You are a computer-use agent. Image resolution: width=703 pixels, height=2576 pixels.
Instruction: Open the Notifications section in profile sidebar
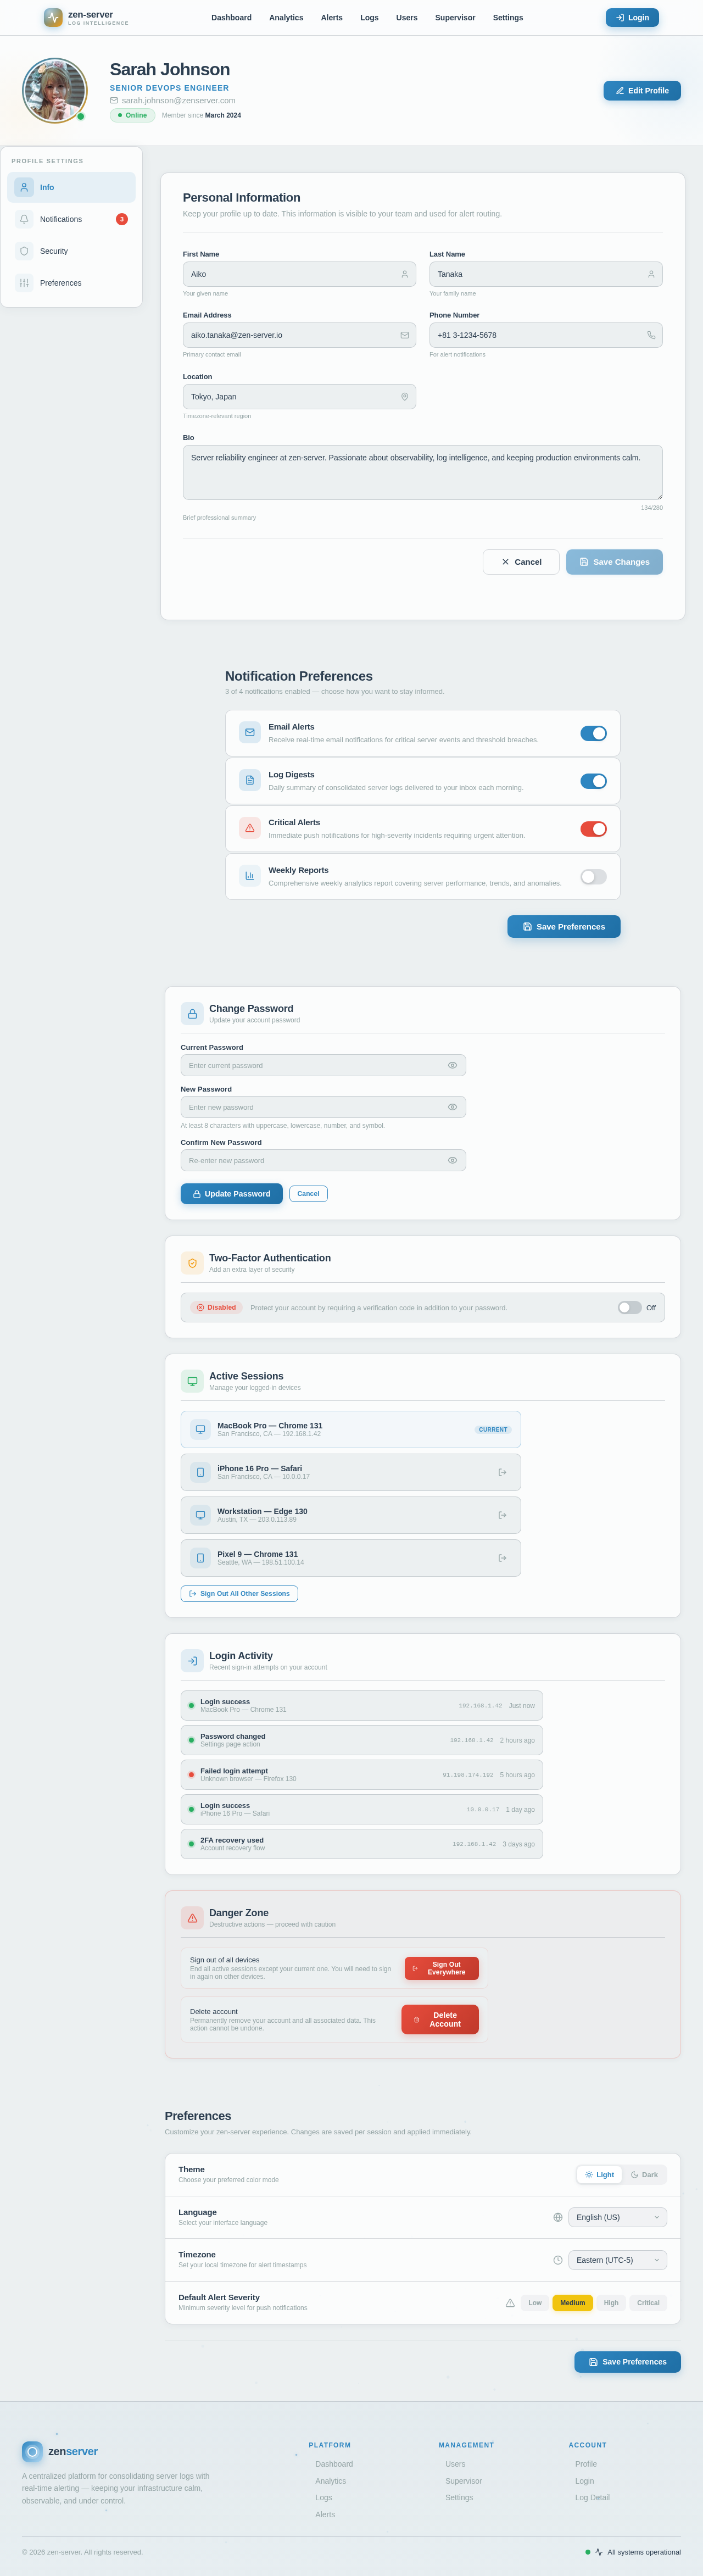click(x=71, y=219)
